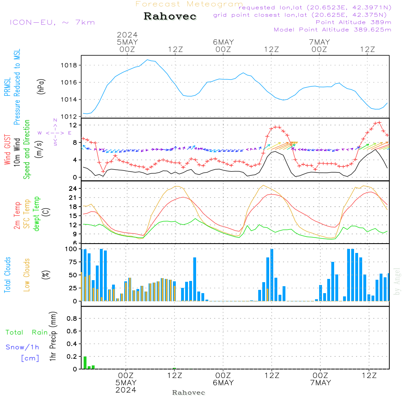
Task: Click the ICON-EU ~7km model label
Action: [x=52, y=22]
